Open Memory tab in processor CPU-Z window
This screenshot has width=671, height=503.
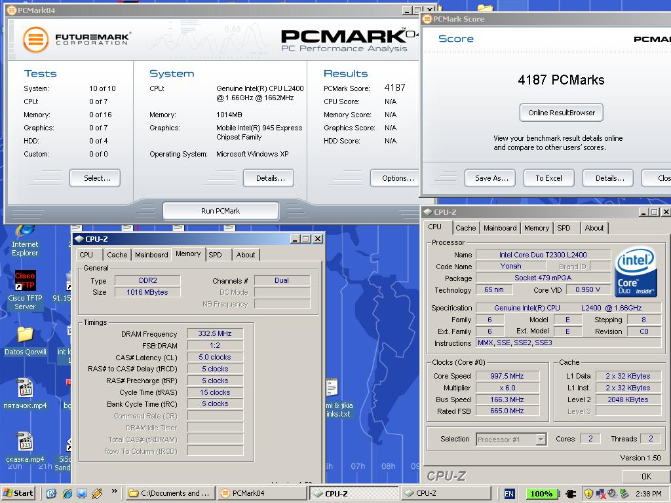[537, 228]
